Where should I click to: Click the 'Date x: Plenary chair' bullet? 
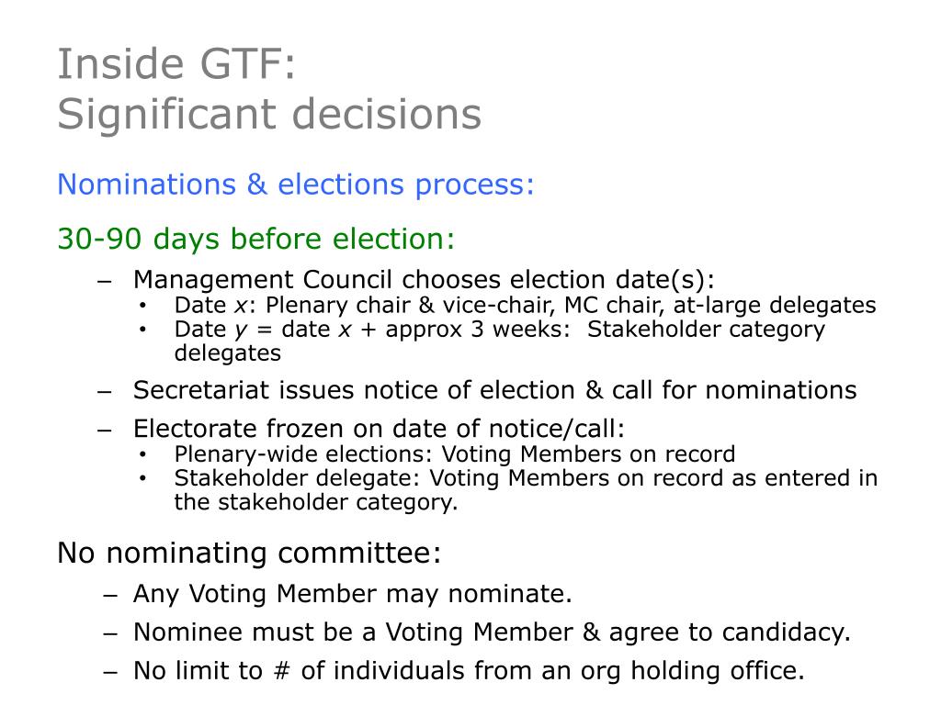tap(525, 306)
